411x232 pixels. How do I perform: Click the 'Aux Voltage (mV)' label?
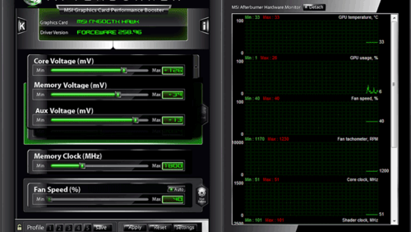(x=65, y=111)
